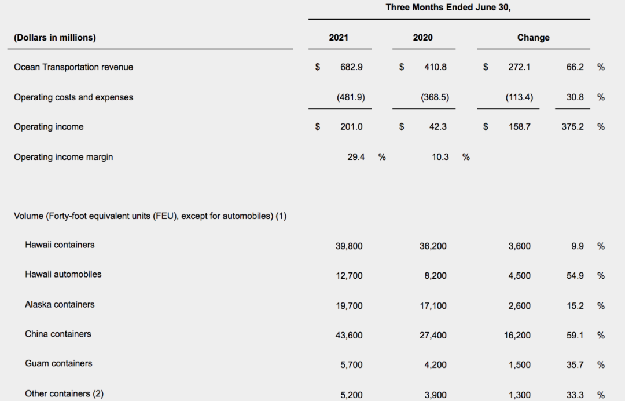Click the 43,600 China containers value
The height and width of the screenshot is (401, 625).
[x=349, y=336]
